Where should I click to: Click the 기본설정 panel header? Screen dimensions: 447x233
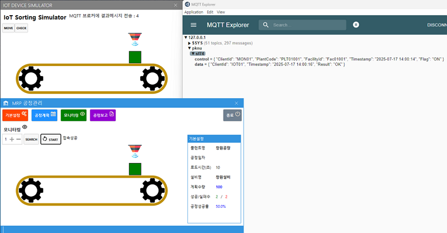tap(214, 139)
